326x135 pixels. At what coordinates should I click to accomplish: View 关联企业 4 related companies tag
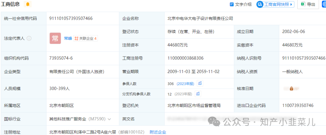(86, 38)
